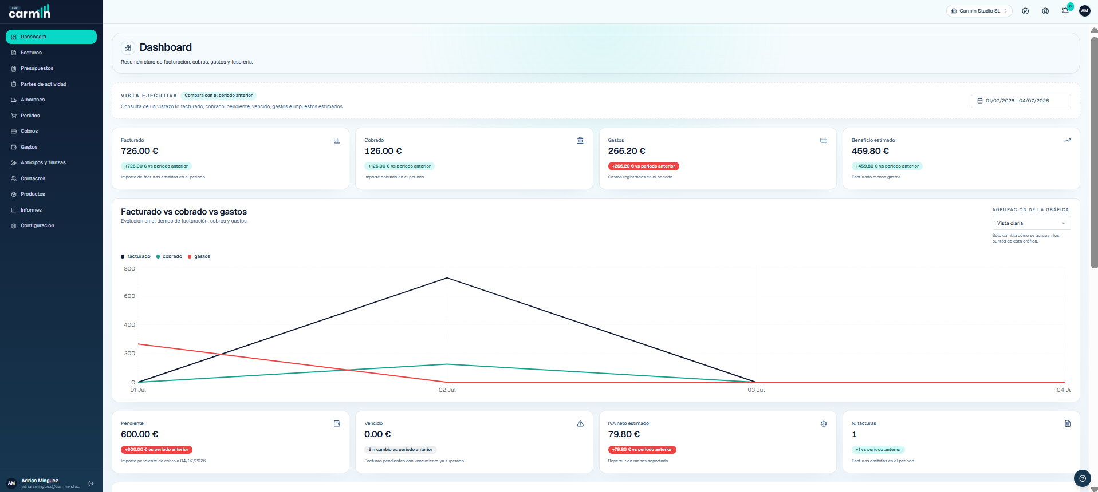Click the document icon on N. facturas card

[1068, 423]
